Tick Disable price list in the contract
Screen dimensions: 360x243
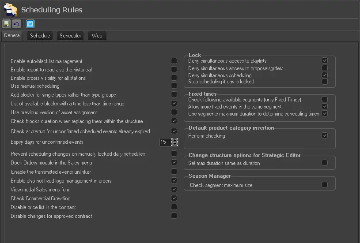click(x=174, y=207)
